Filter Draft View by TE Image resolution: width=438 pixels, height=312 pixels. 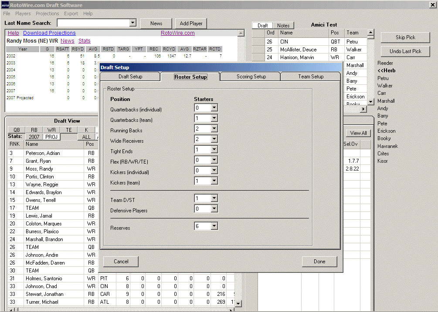click(x=69, y=130)
